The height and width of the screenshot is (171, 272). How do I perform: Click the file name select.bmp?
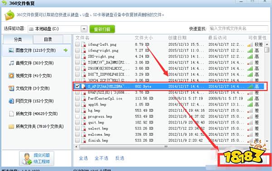(x=98, y=128)
